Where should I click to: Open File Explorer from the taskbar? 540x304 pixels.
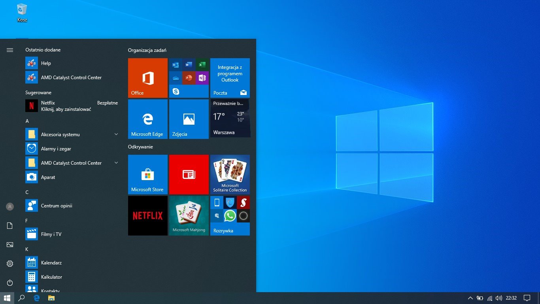[x=51, y=298]
